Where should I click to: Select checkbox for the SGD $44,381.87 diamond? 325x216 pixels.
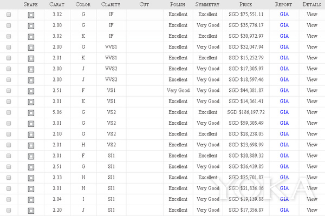tap(8, 90)
